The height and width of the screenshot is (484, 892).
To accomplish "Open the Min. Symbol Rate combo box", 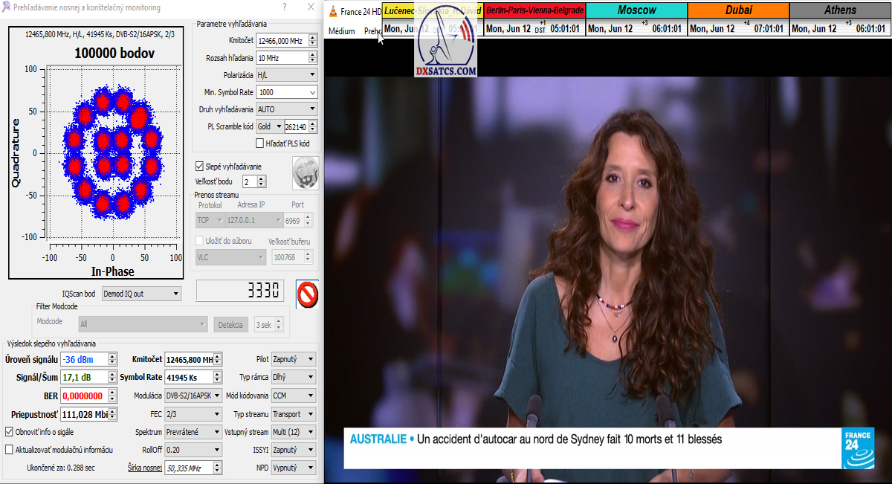I will (286, 92).
